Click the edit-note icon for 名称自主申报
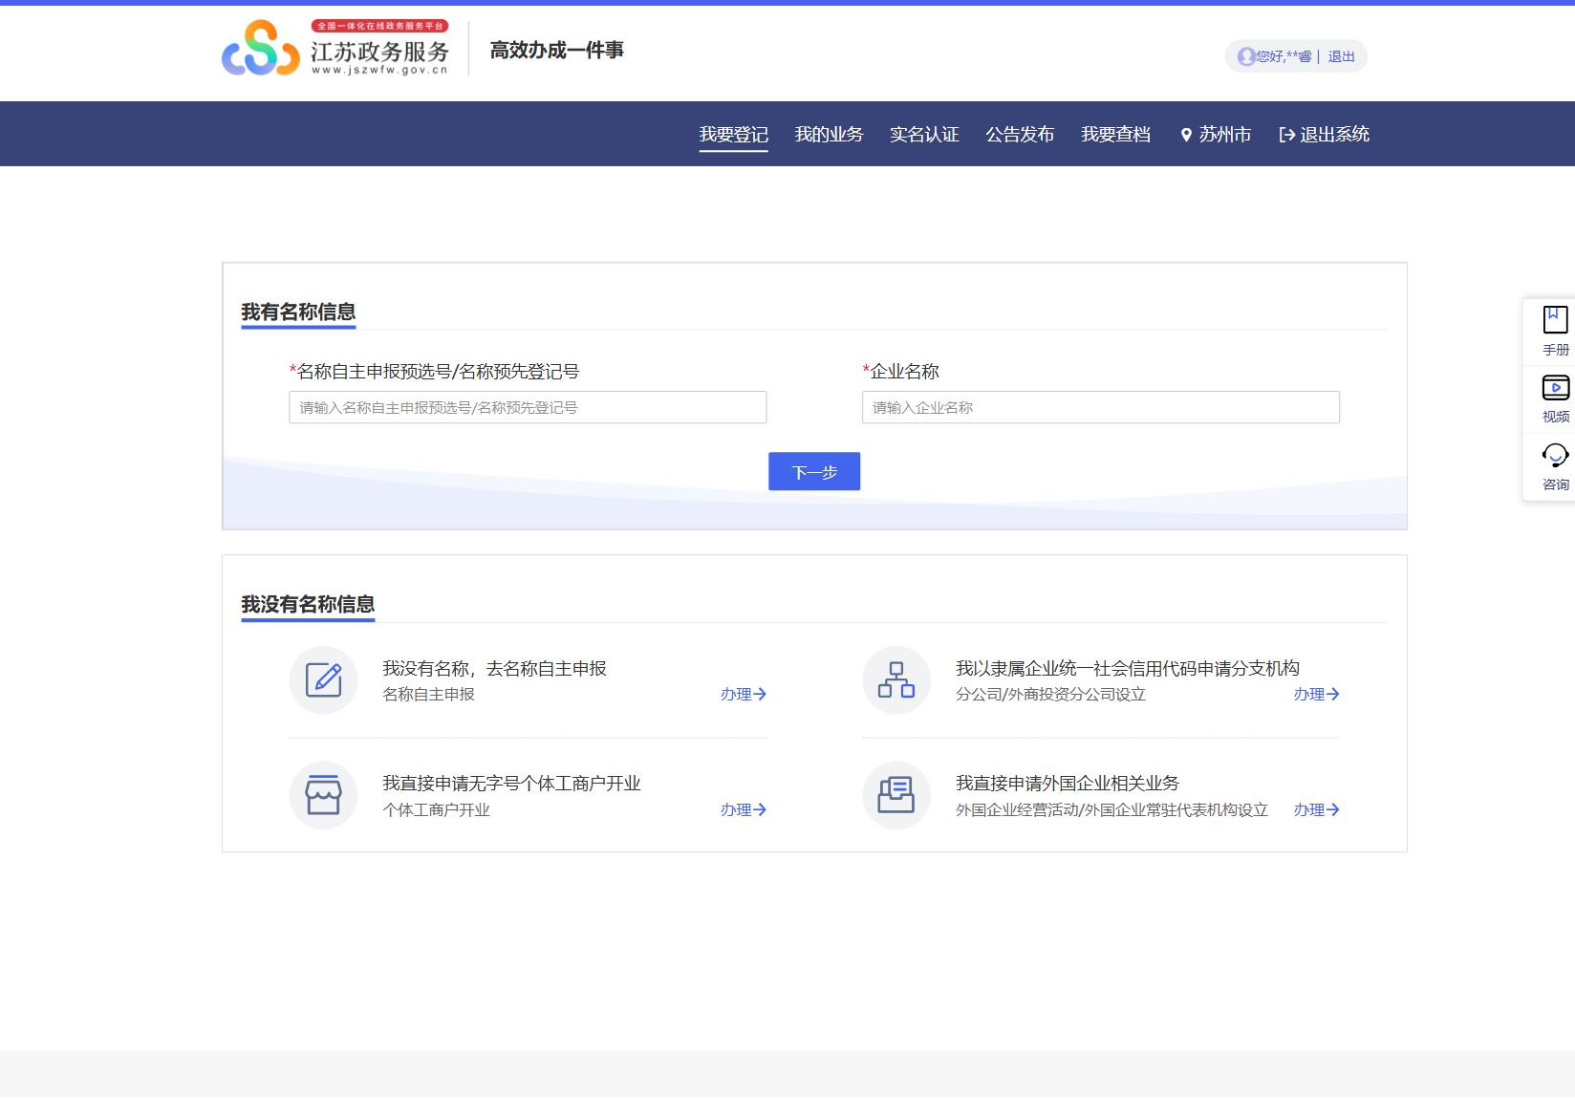The image size is (1575, 1098). click(323, 680)
